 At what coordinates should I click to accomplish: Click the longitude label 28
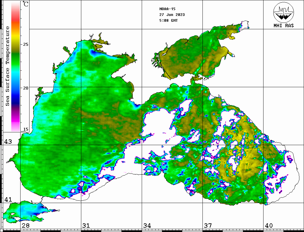pyautogui.click(x=25, y=226)
